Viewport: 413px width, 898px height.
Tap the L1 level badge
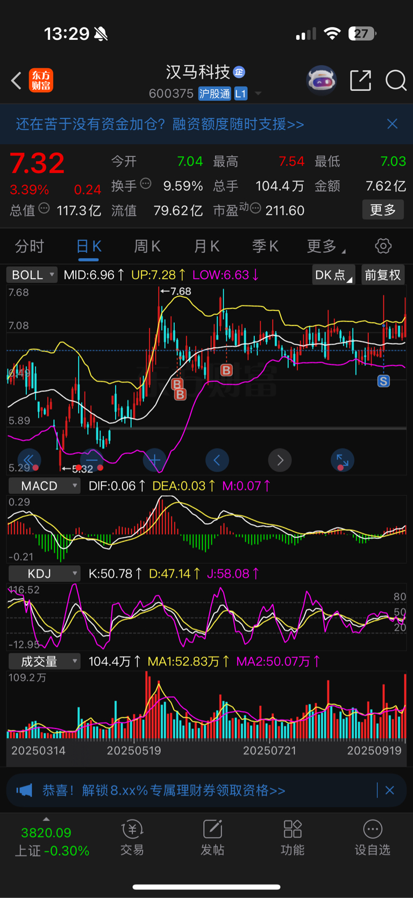tap(240, 94)
